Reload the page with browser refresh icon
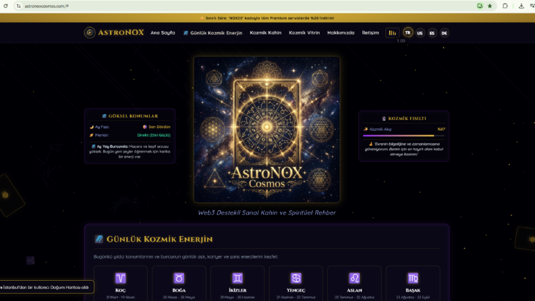This screenshot has height=301, width=535. pos(5,6)
